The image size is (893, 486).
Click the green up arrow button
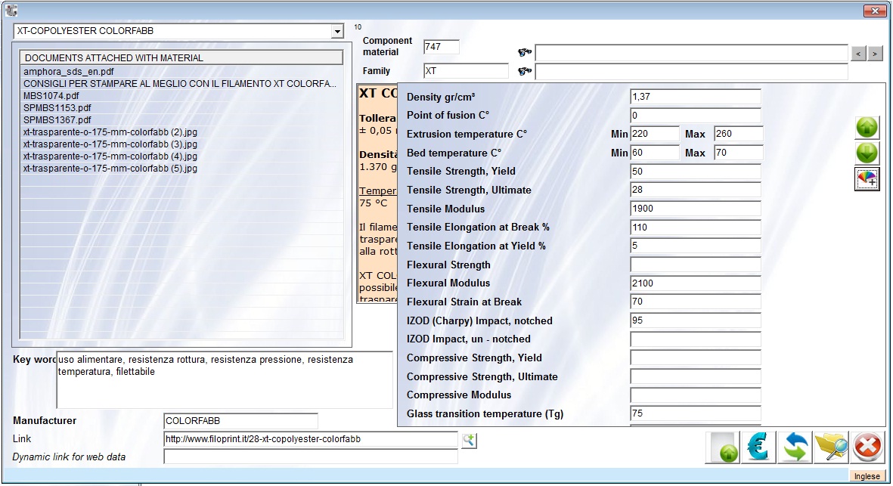(x=867, y=128)
